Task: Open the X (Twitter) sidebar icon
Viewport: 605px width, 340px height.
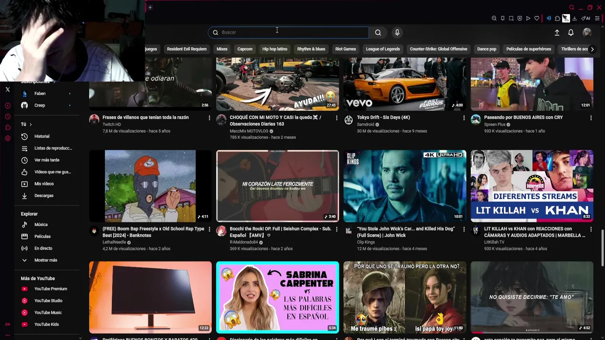Action: pos(8,89)
